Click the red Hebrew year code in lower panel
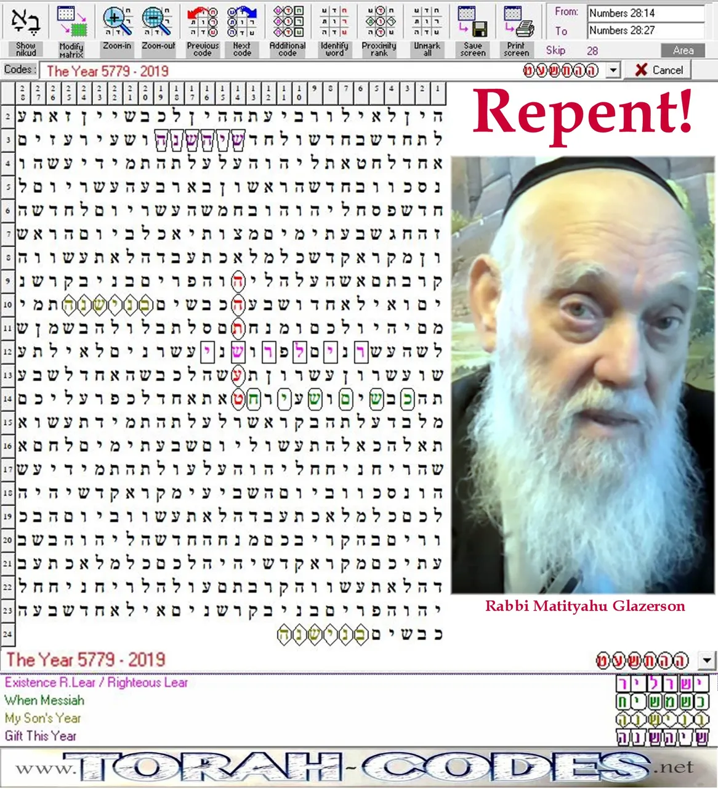The height and width of the screenshot is (789, 718). 642,661
